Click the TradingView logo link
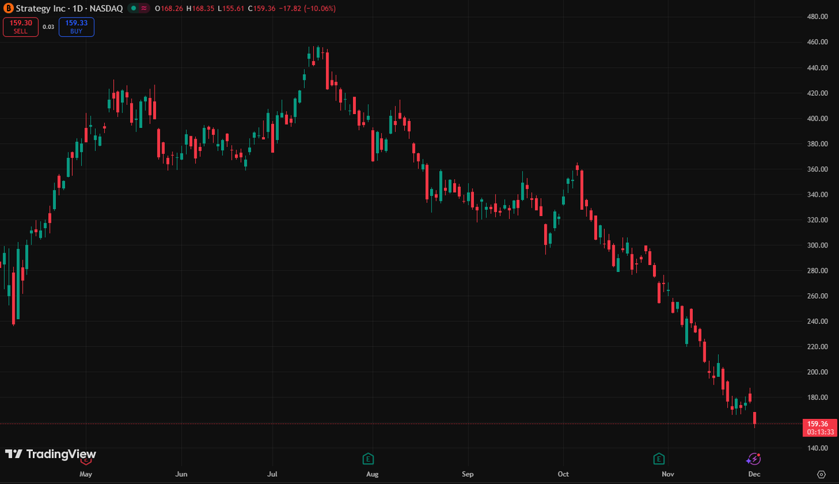839x484 pixels. (50, 454)
